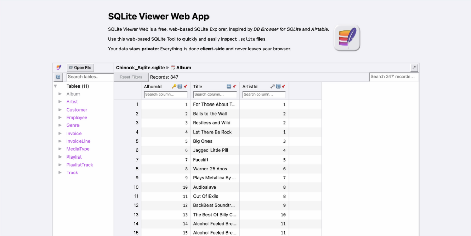The width and height of the screenshot is (471, 236).
Task: Expand the Artist table arrow
Action: 60,102
